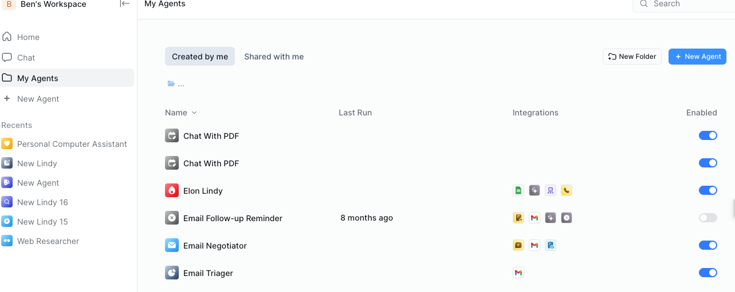Turn off the Email Triager toggle
The width and height of the screenshot is (735, 292).
[x=708, y=273]
